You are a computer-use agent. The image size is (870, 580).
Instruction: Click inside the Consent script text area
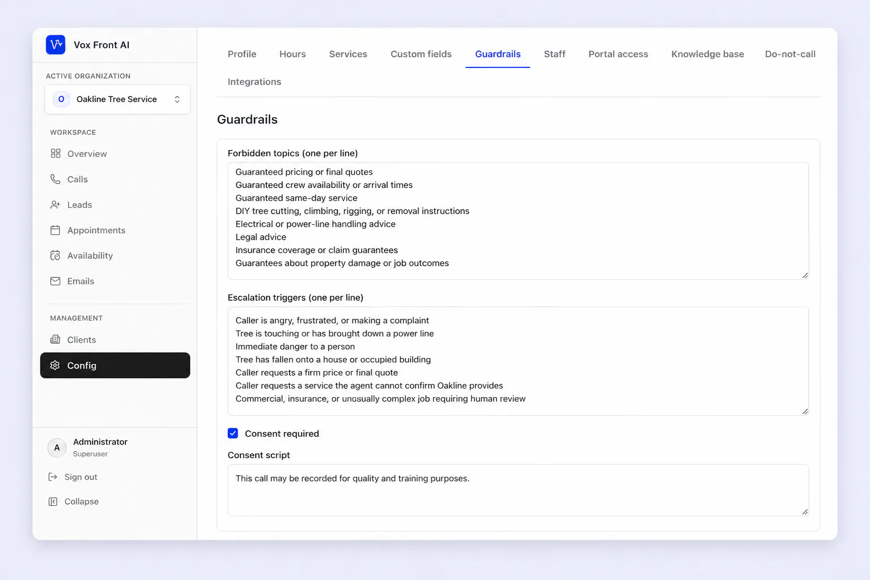(518, 490)
